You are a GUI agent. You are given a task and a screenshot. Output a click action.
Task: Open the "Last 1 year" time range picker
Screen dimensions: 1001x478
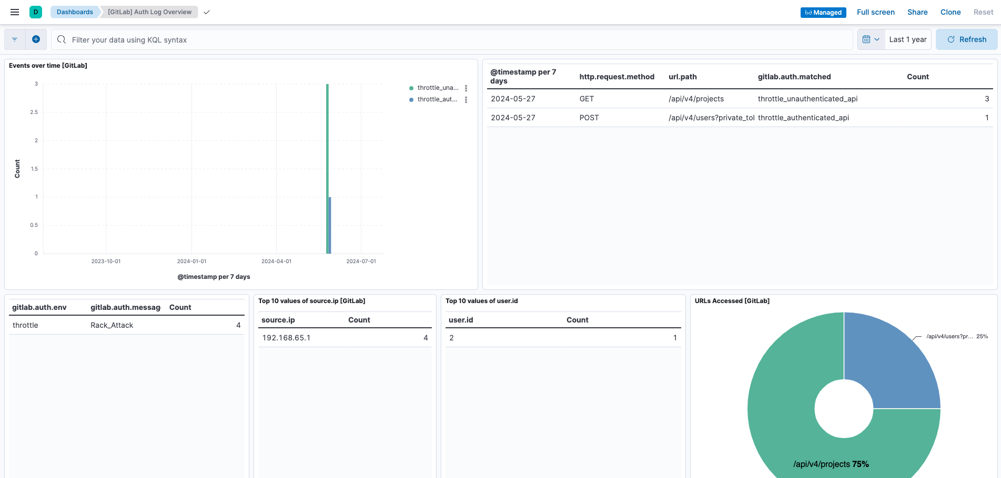pos(907,39)
